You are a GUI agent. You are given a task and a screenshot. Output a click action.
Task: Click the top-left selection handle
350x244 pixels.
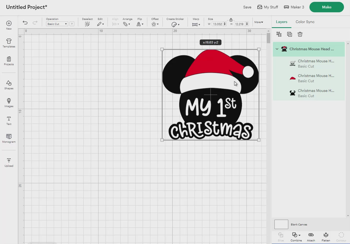pyautogui.click(x=162, y=49)
